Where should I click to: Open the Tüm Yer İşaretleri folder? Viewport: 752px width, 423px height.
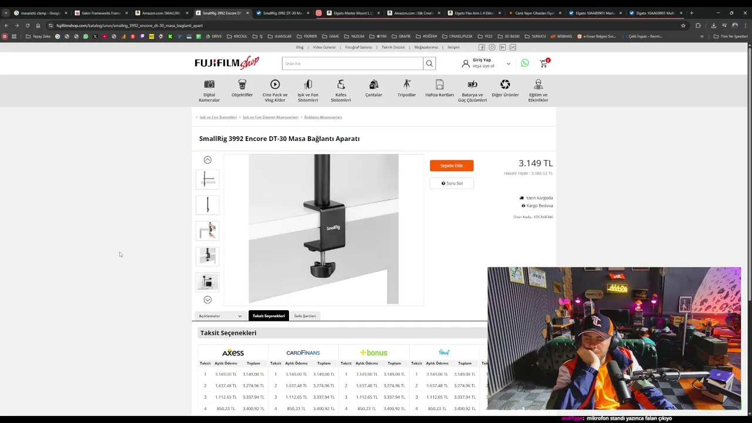730,36
